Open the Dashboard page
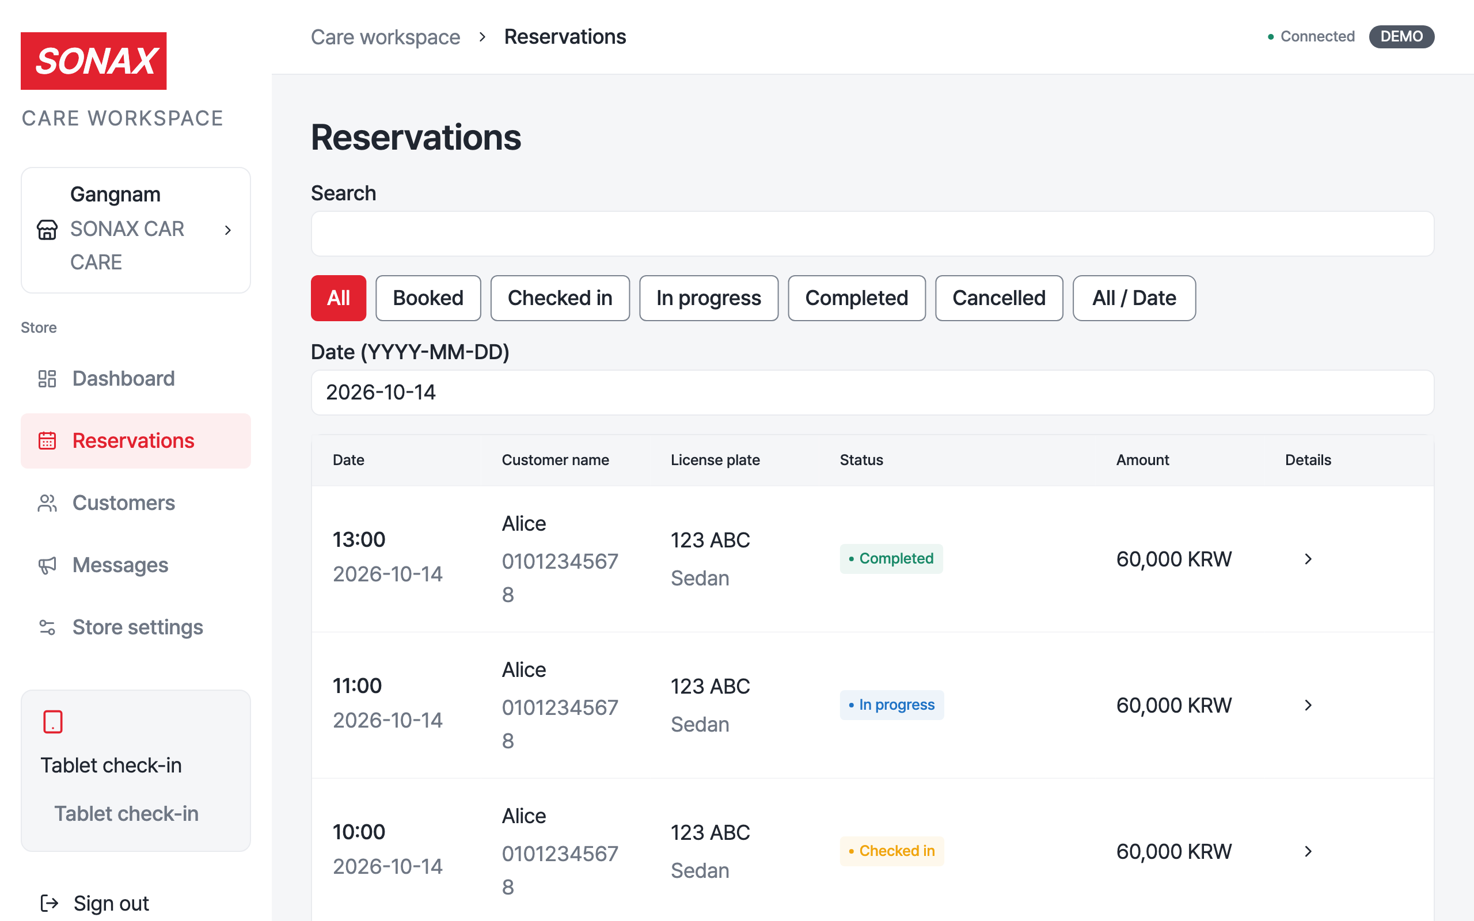The image size is (1474, 921). pos(135,379)
